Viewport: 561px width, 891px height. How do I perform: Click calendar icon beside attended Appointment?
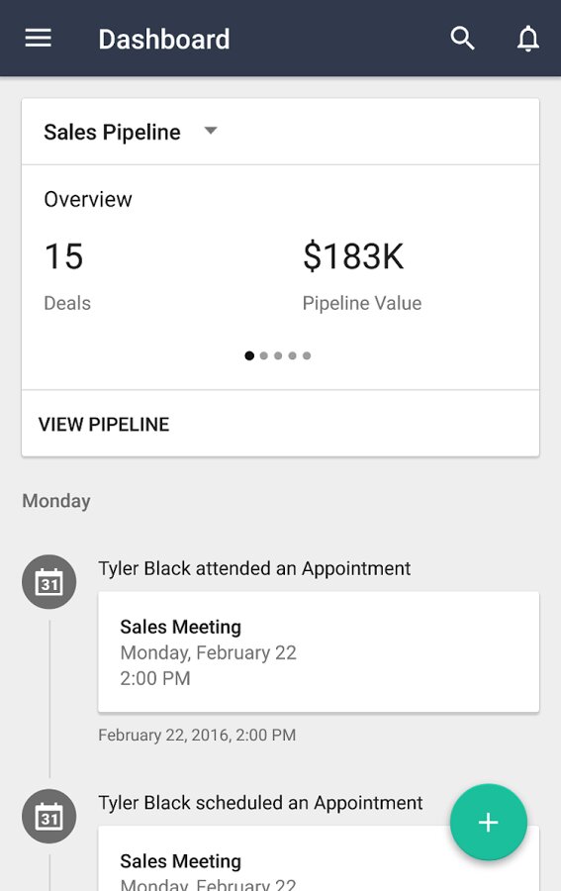48,582
